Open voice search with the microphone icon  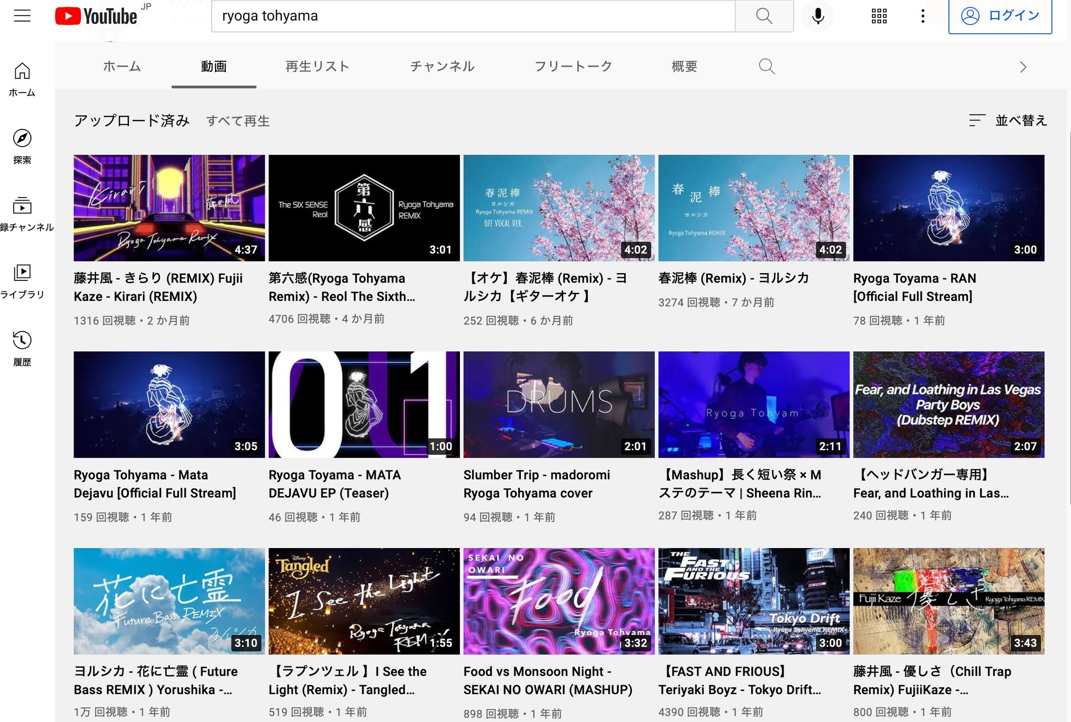817,16
